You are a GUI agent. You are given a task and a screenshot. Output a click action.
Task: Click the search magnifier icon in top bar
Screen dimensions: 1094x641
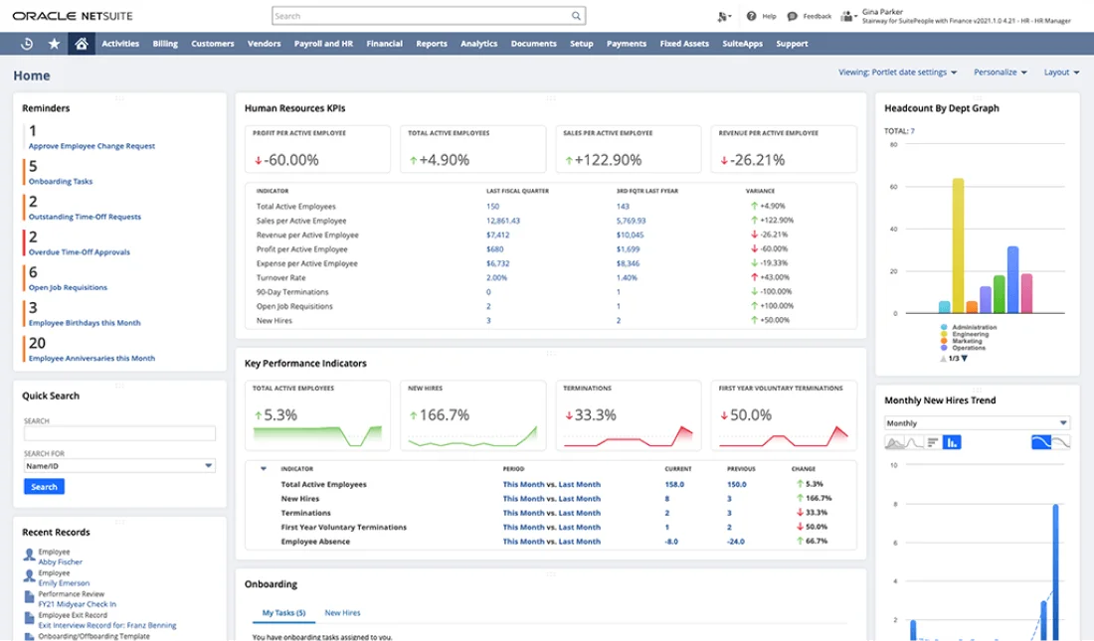point(576,16)
